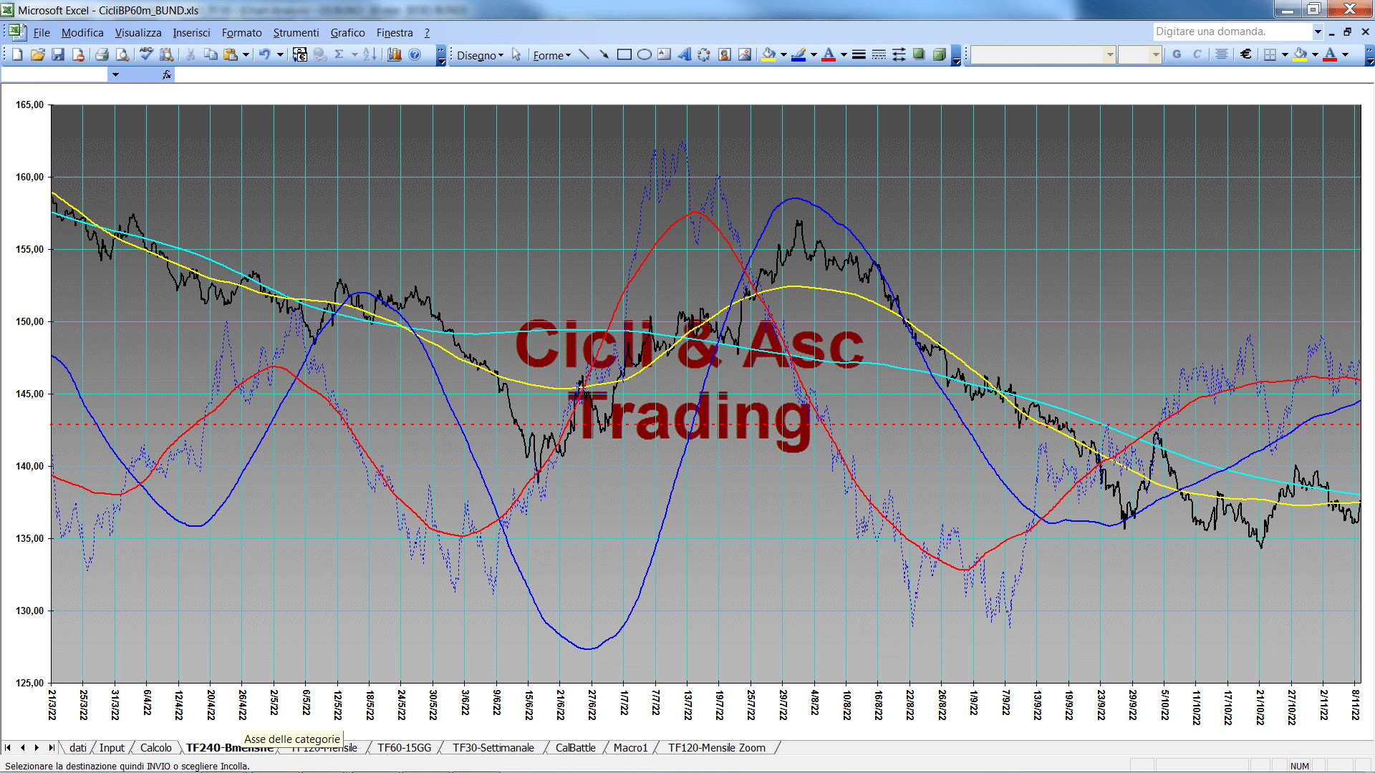Run the ABC spelling check icon

pos(146,54)
